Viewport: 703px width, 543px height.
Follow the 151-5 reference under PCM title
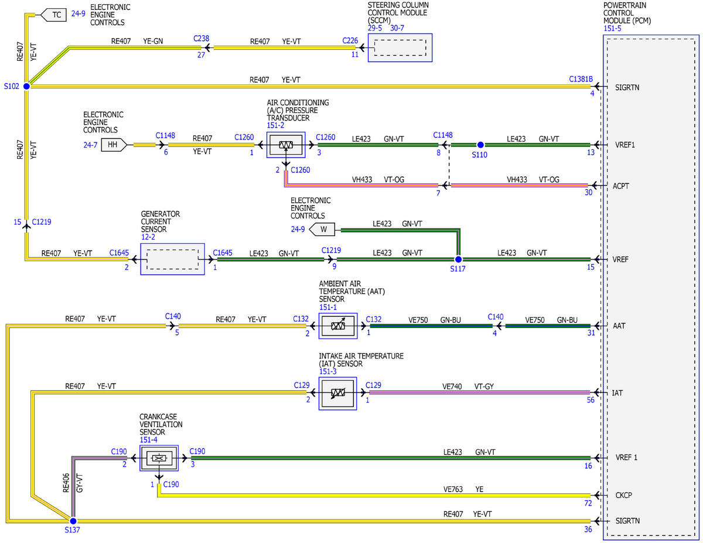612,28
